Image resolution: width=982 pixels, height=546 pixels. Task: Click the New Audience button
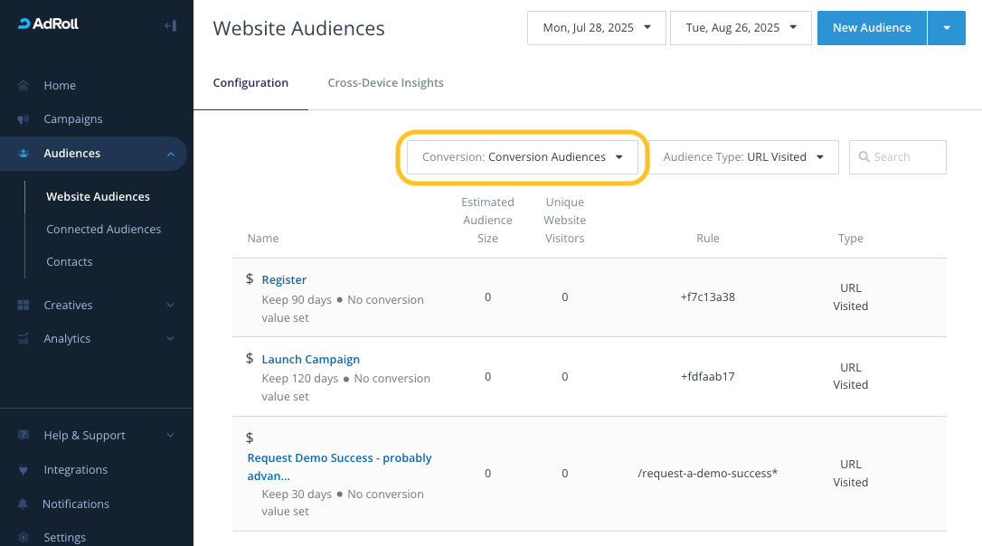tap(871, 28)
